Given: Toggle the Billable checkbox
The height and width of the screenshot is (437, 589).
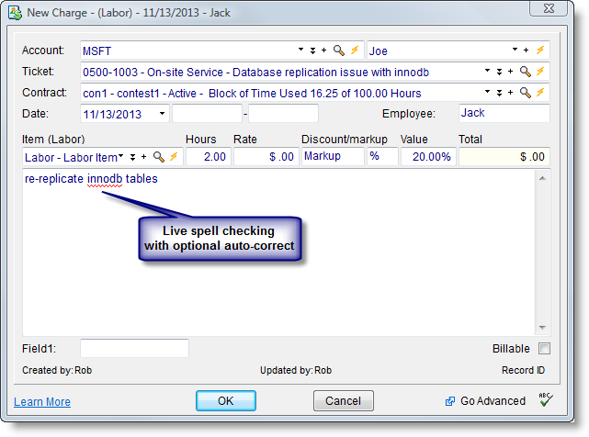Looking at the screenshot, I should coord(544,349).
